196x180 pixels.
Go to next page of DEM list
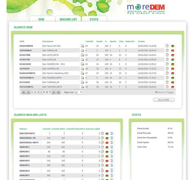(54, 92)
